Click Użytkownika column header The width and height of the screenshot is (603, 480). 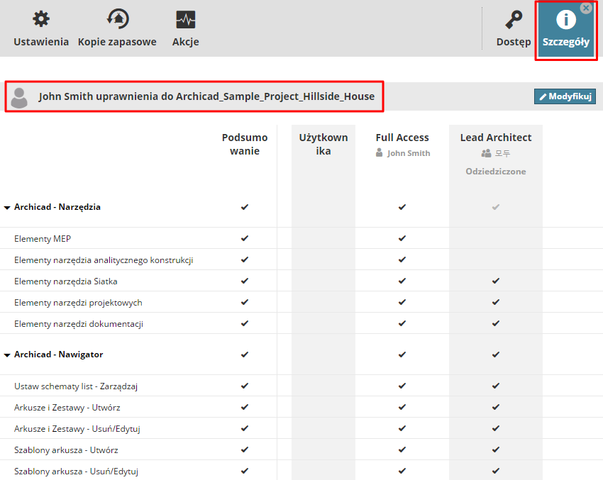323,144
